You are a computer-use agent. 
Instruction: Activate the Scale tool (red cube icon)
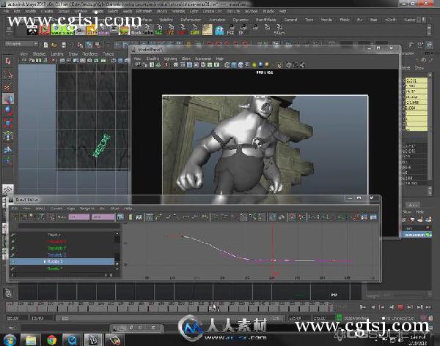pos(8,123)
